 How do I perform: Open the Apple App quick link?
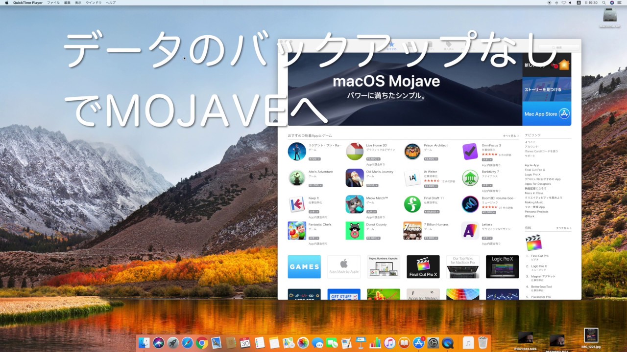click(x=532, y=165)
